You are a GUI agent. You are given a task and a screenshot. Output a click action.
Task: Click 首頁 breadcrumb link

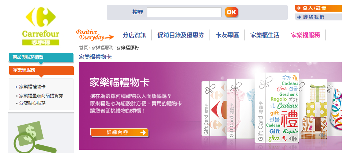pyautogui.click(x=83, y=47)
